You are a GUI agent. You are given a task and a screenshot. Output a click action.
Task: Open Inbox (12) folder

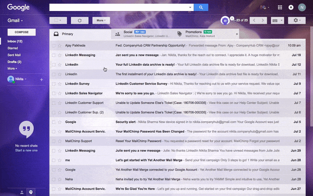coord(15,41)
